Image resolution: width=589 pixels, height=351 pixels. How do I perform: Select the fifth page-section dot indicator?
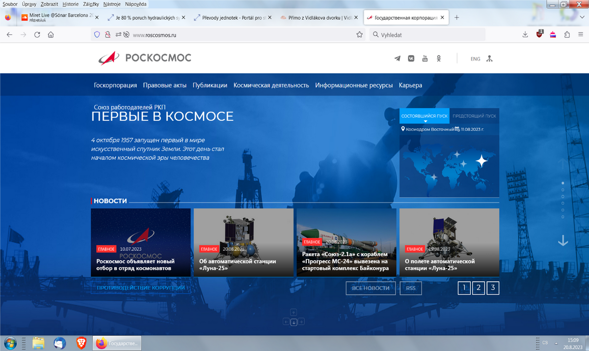coord(562,210)
